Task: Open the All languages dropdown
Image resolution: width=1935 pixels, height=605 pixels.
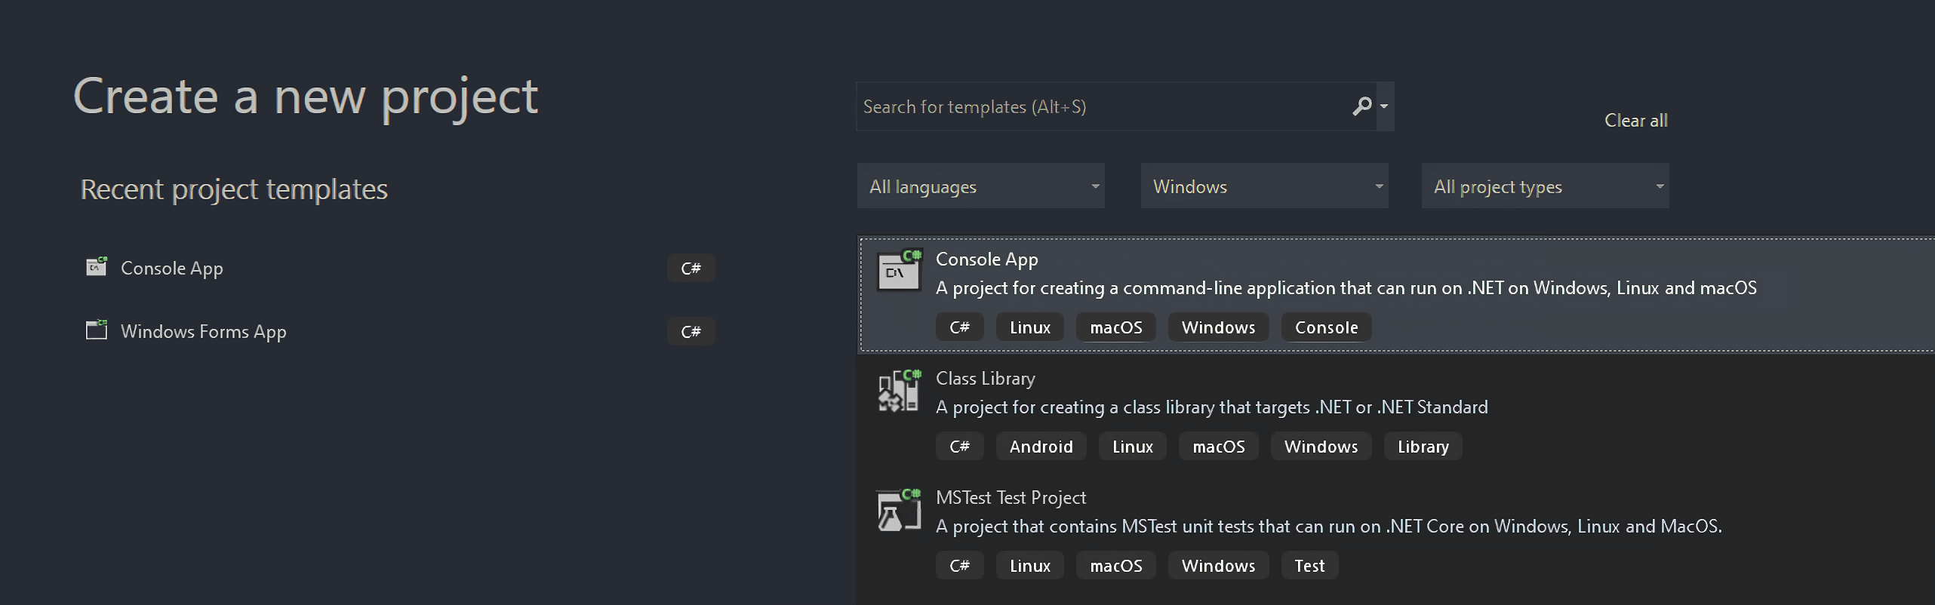Action: (x=980, y=186)
